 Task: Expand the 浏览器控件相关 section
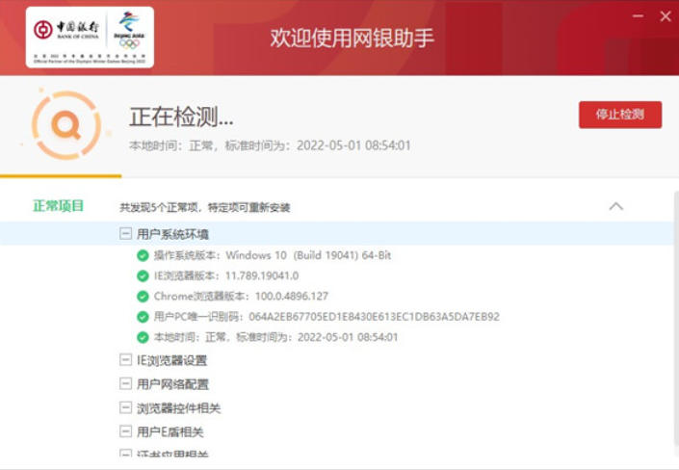125,408
